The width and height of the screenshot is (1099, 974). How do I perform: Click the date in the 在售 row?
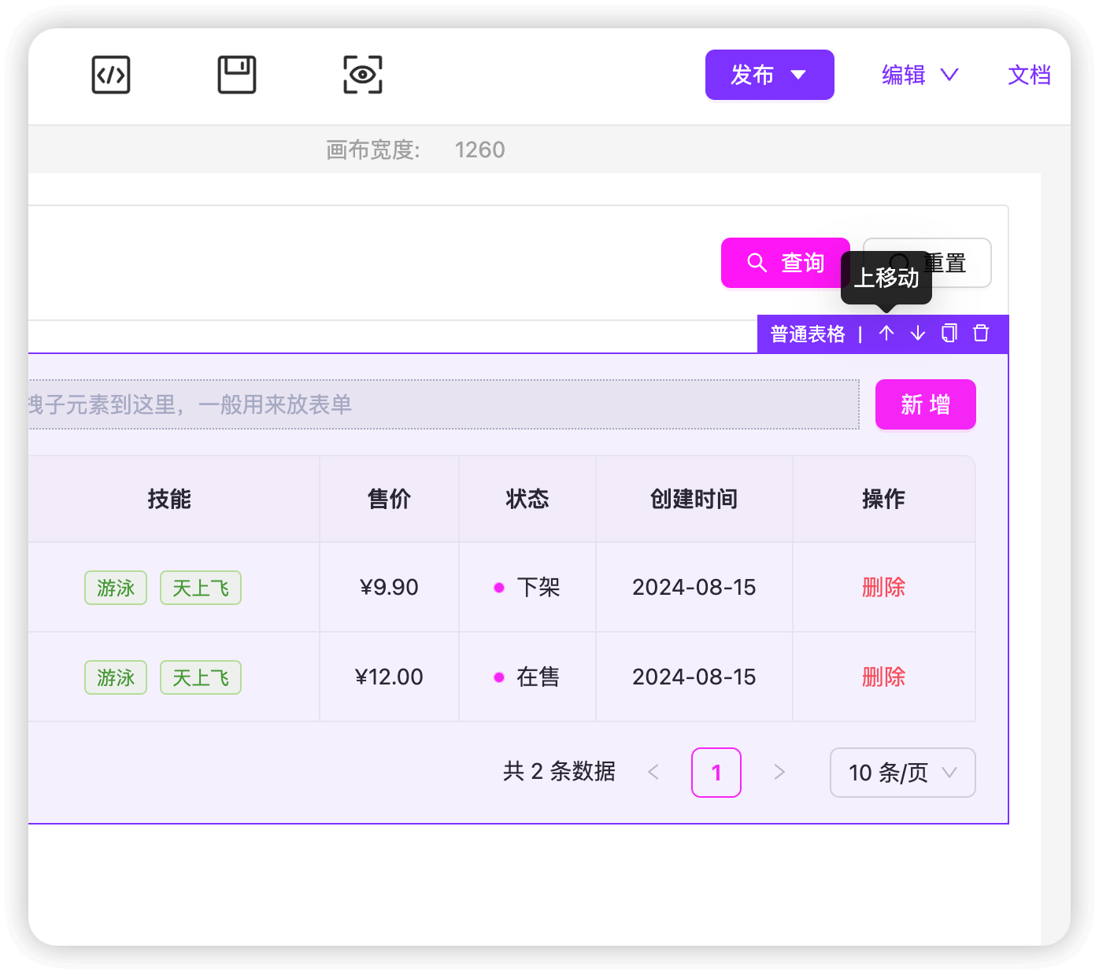click(x=694, y=677)
